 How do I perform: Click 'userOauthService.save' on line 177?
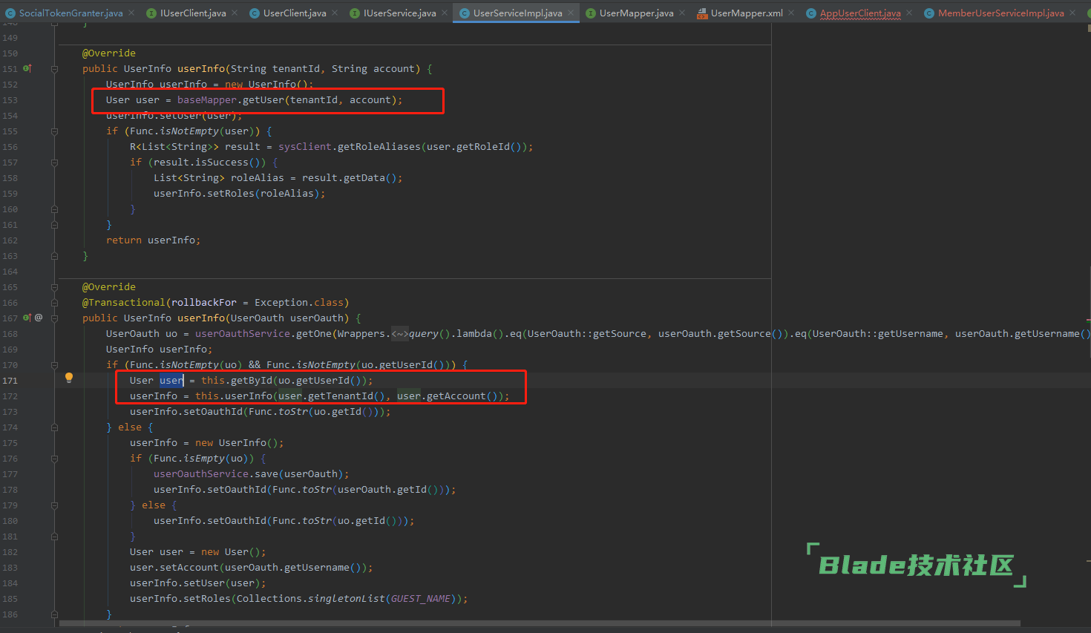click(x=214, y=474)
